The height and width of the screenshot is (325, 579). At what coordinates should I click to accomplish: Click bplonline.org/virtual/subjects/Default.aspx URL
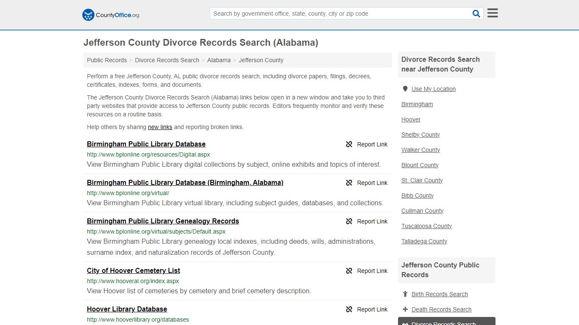(x=156, y=231)
